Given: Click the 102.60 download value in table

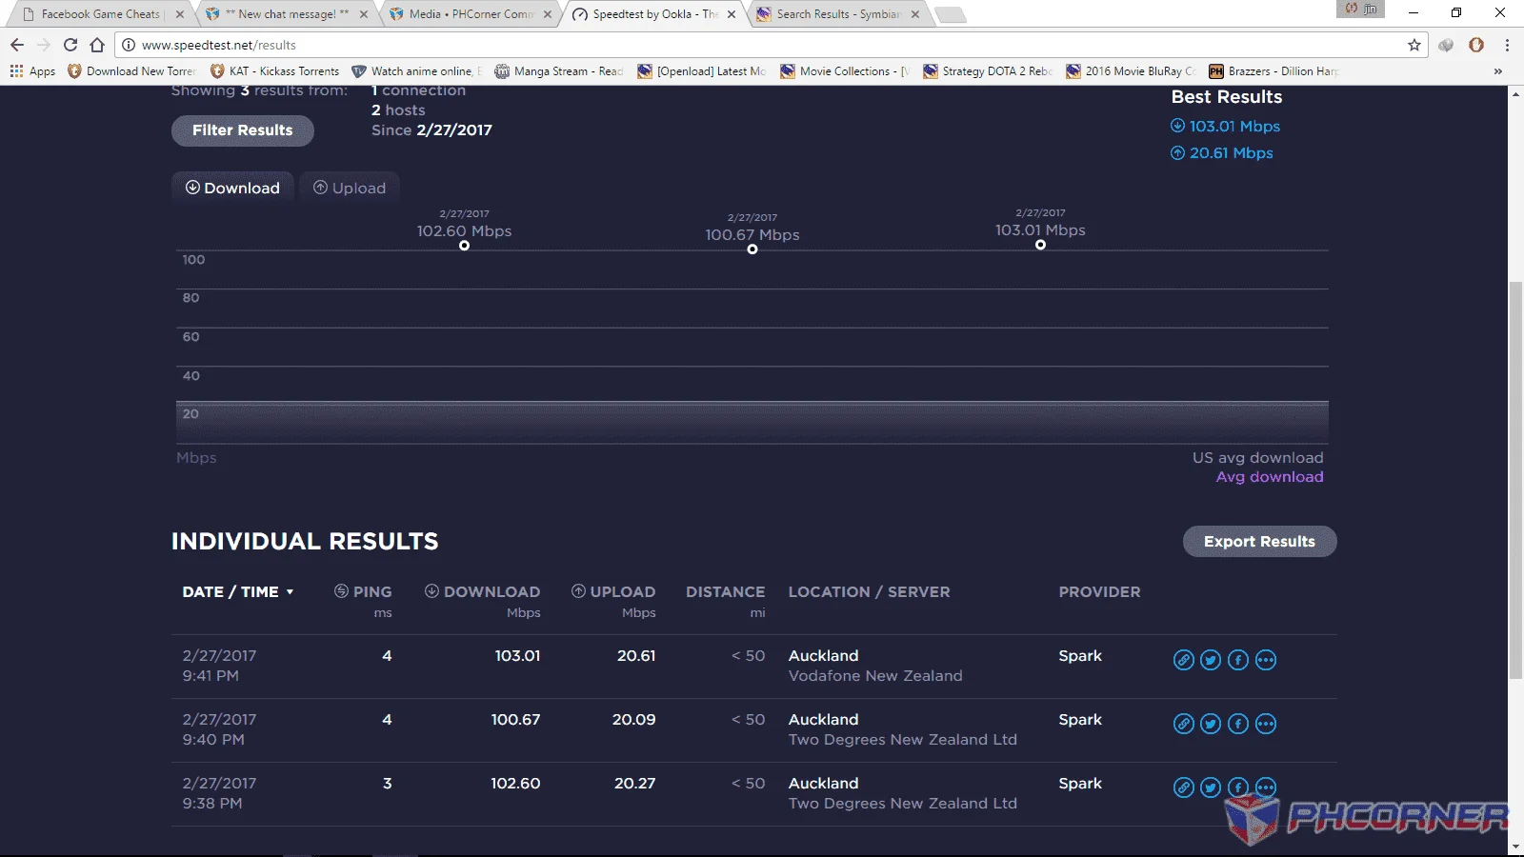Looking at the screenshot, I should [515, 784].
